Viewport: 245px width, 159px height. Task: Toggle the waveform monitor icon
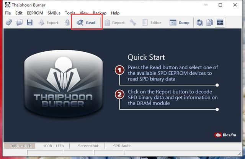pos(220,23)
